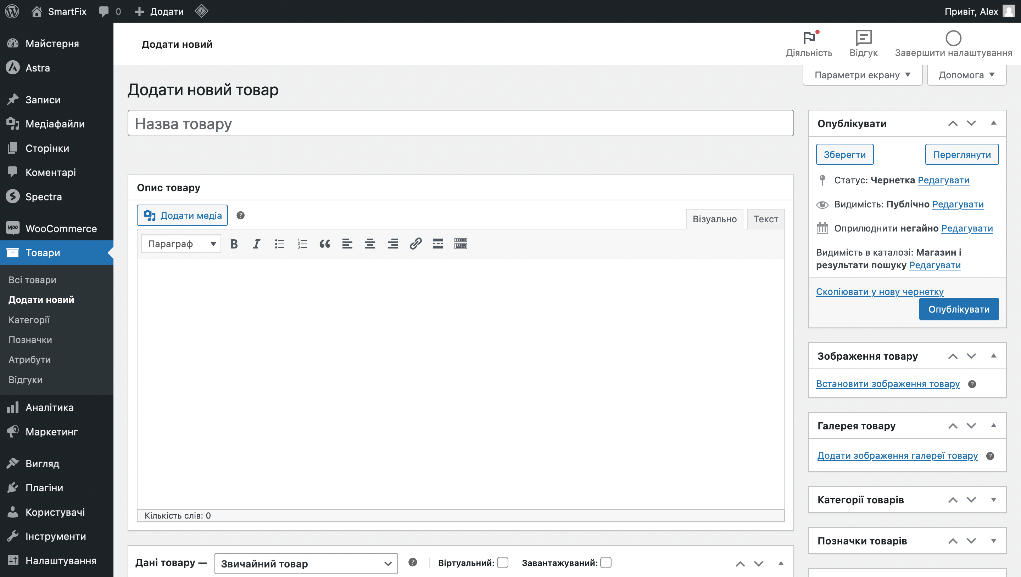Edit visibility via Редагувати next to Публічно
The width and height of the screenshot is (1021, 577).
[958, 205]
